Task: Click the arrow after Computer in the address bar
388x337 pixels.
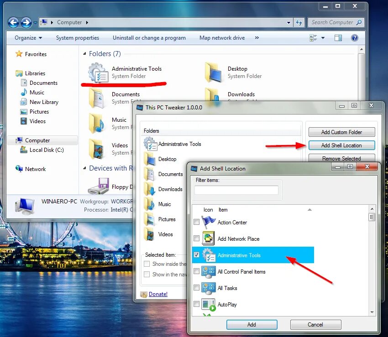Action: tap(87, 22)
